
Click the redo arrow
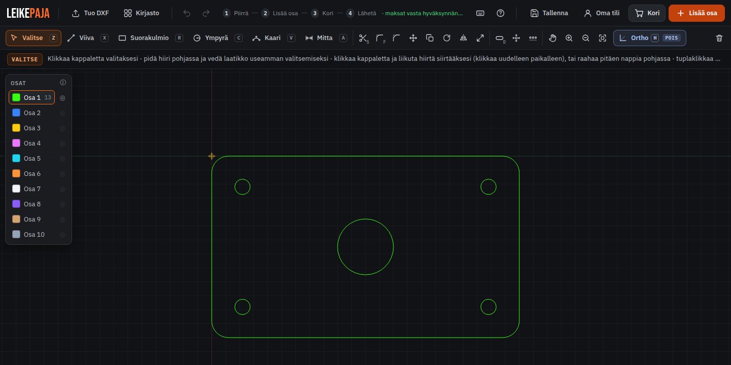206,13
